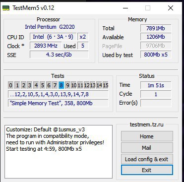The image size is (184, 182).
Task: Select test number 13 box
Action: 93,85
